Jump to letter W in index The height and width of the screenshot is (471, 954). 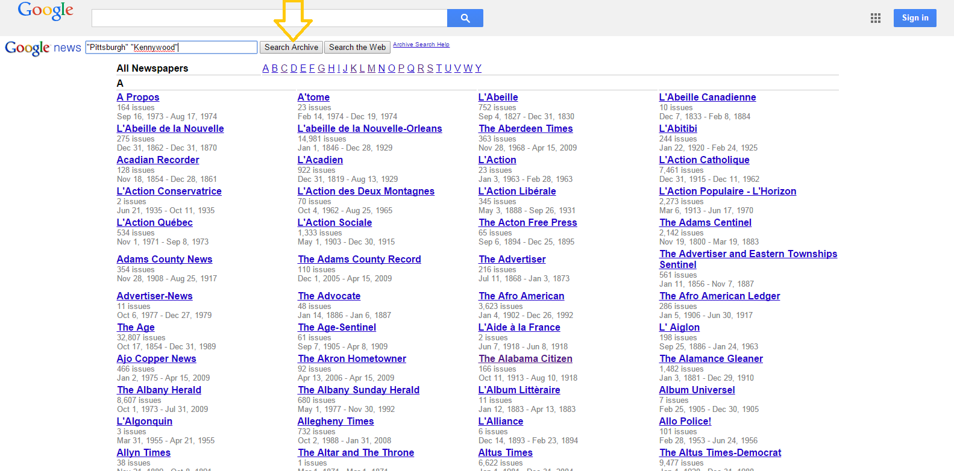coord(468,69)
